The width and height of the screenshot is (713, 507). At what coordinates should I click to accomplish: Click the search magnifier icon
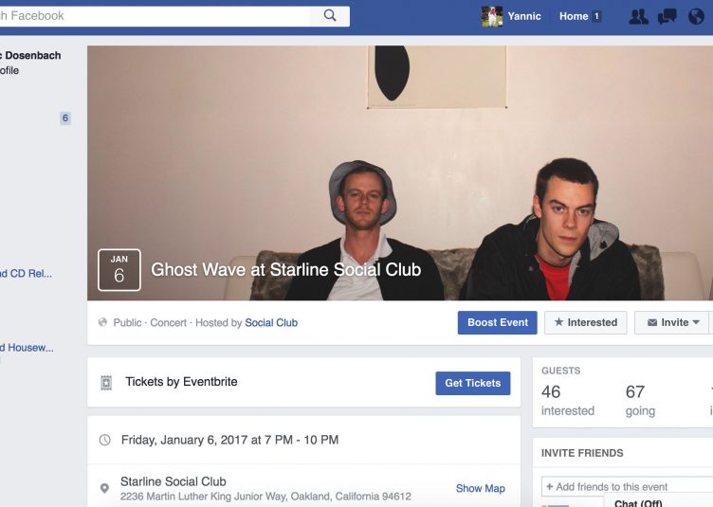tap(330, 16)
